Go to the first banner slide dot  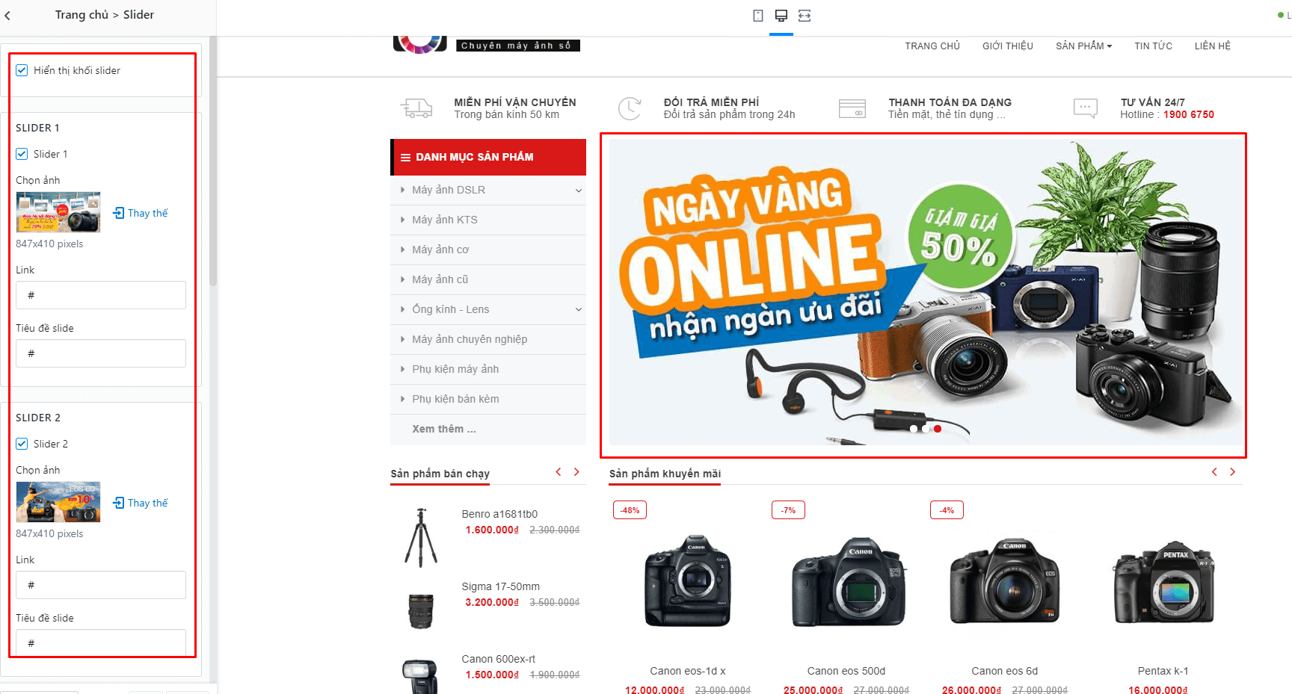913,429
